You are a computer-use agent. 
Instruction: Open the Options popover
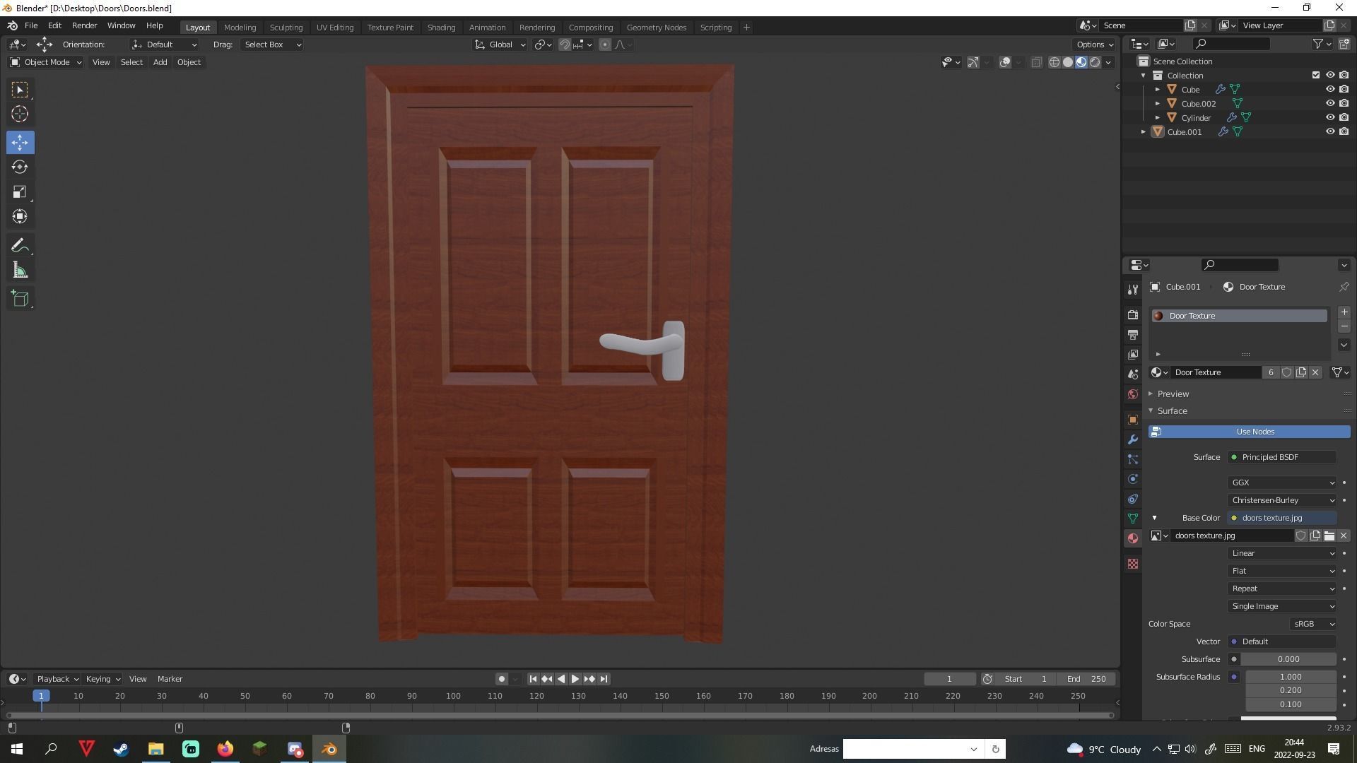[1095, 45]
